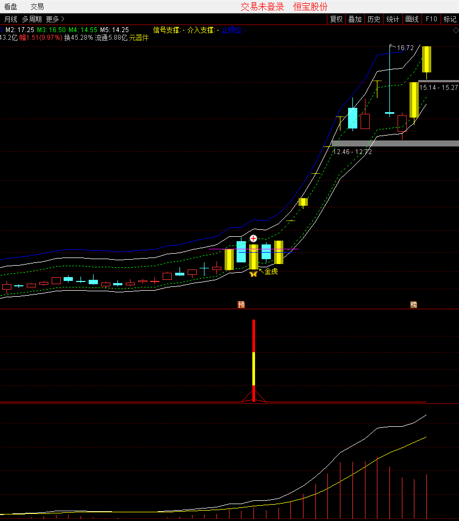Click the 标记 mark button
Viewport: 459px width, 521px height.
coord(450,19)
